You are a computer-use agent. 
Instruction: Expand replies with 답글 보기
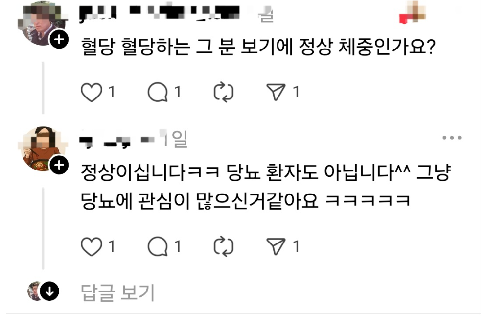click(117, 292)
